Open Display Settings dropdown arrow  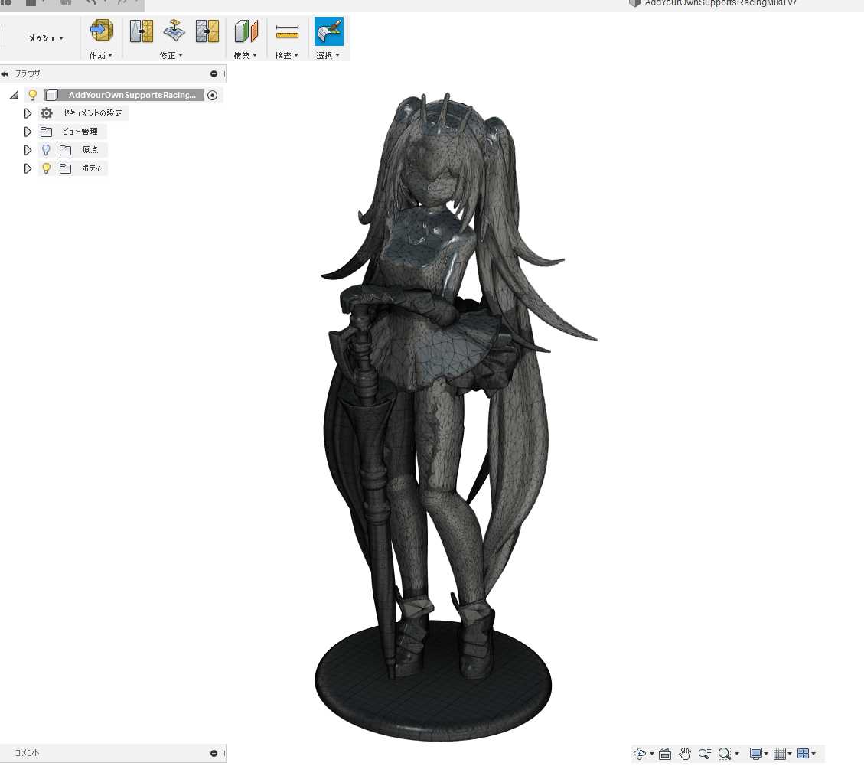pyautogui.click(x=766, y=754)
